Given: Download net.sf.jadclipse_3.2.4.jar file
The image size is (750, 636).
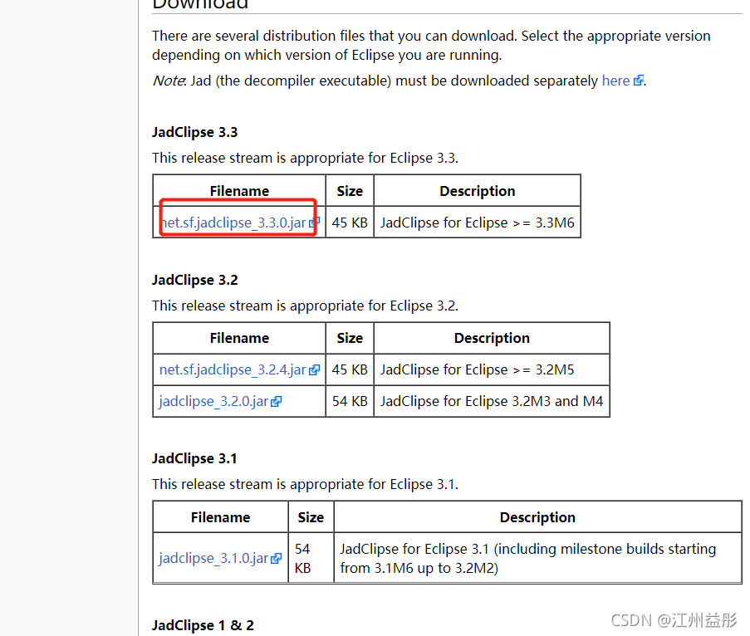Looking at the screenshot, I should pos(233,369).
